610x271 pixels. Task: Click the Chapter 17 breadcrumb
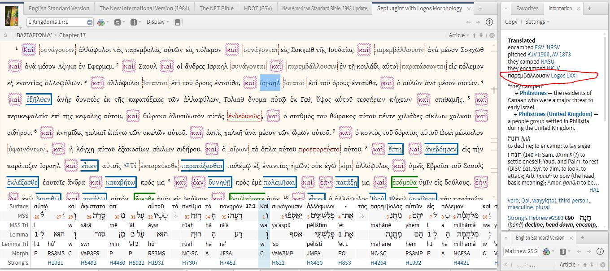pyautogui.click(x=72, y=35)
